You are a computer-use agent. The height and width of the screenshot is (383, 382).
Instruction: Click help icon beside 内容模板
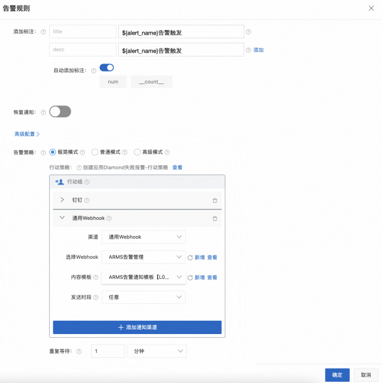(96, 278)
